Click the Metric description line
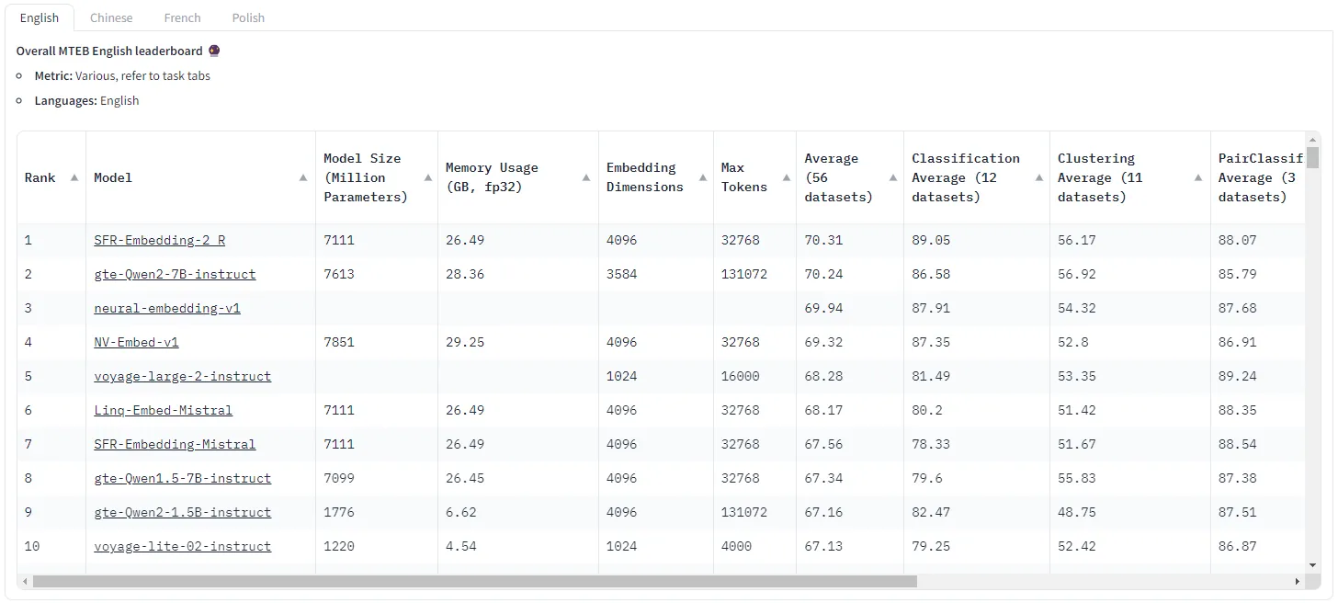This screenshot has width=1338, height=603. click(x=122, y=75)
